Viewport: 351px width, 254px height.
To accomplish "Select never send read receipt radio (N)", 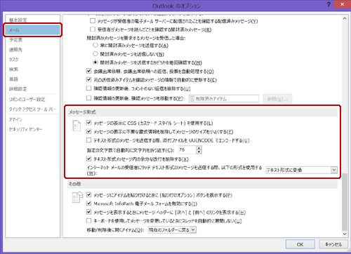I will 95,54.
